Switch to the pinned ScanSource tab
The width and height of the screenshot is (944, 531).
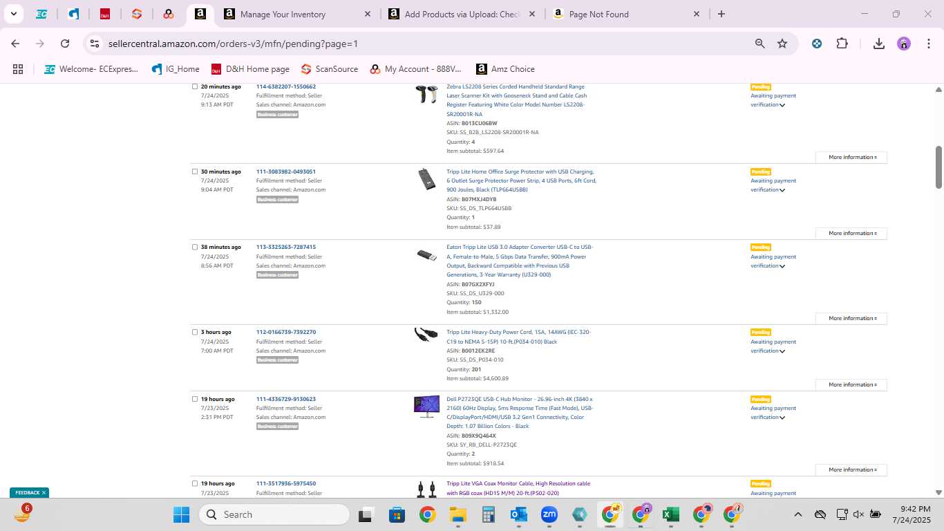pyautogui.click(x=137, y=14)
